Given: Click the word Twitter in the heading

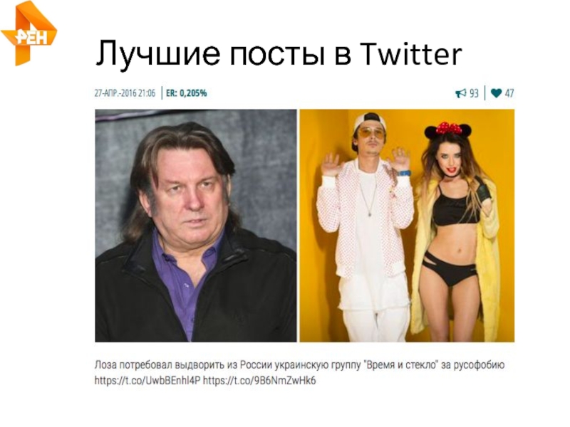Looking at the screenshot, I should (411, 54).
